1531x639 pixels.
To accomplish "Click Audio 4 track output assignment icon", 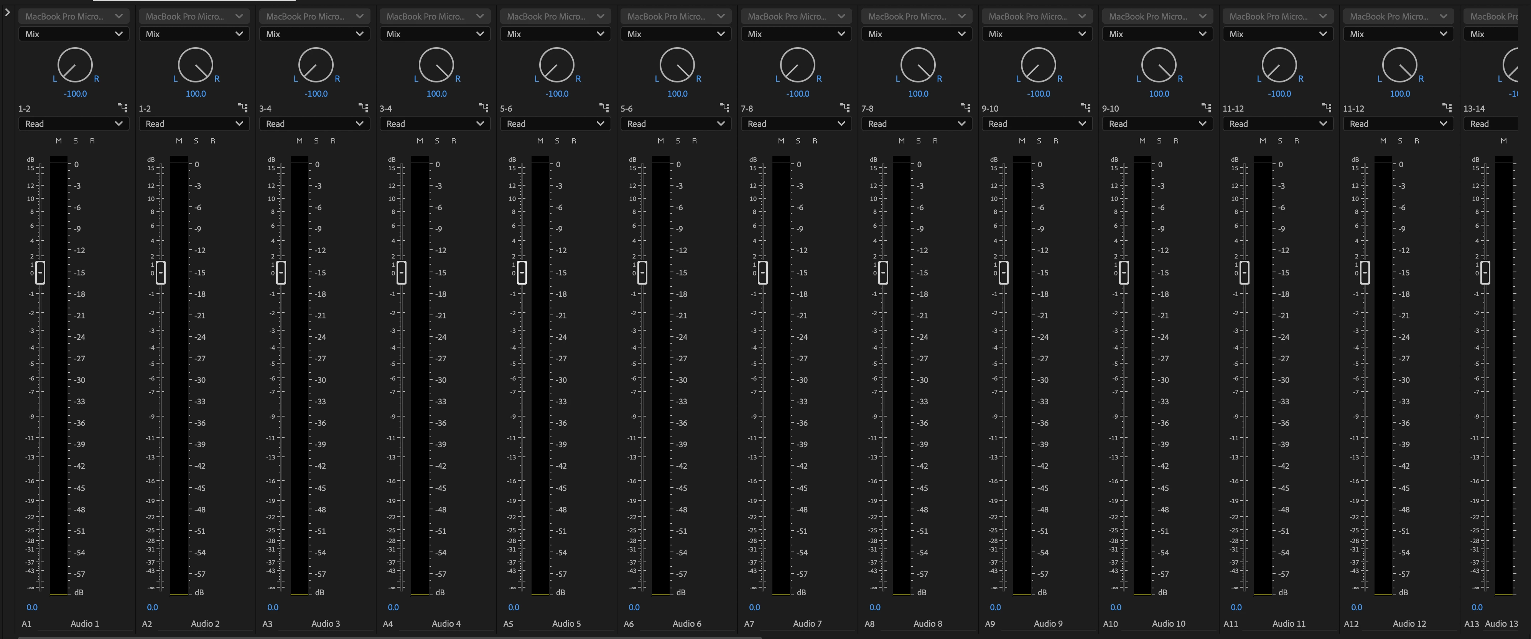I will [x=484, y=108].
